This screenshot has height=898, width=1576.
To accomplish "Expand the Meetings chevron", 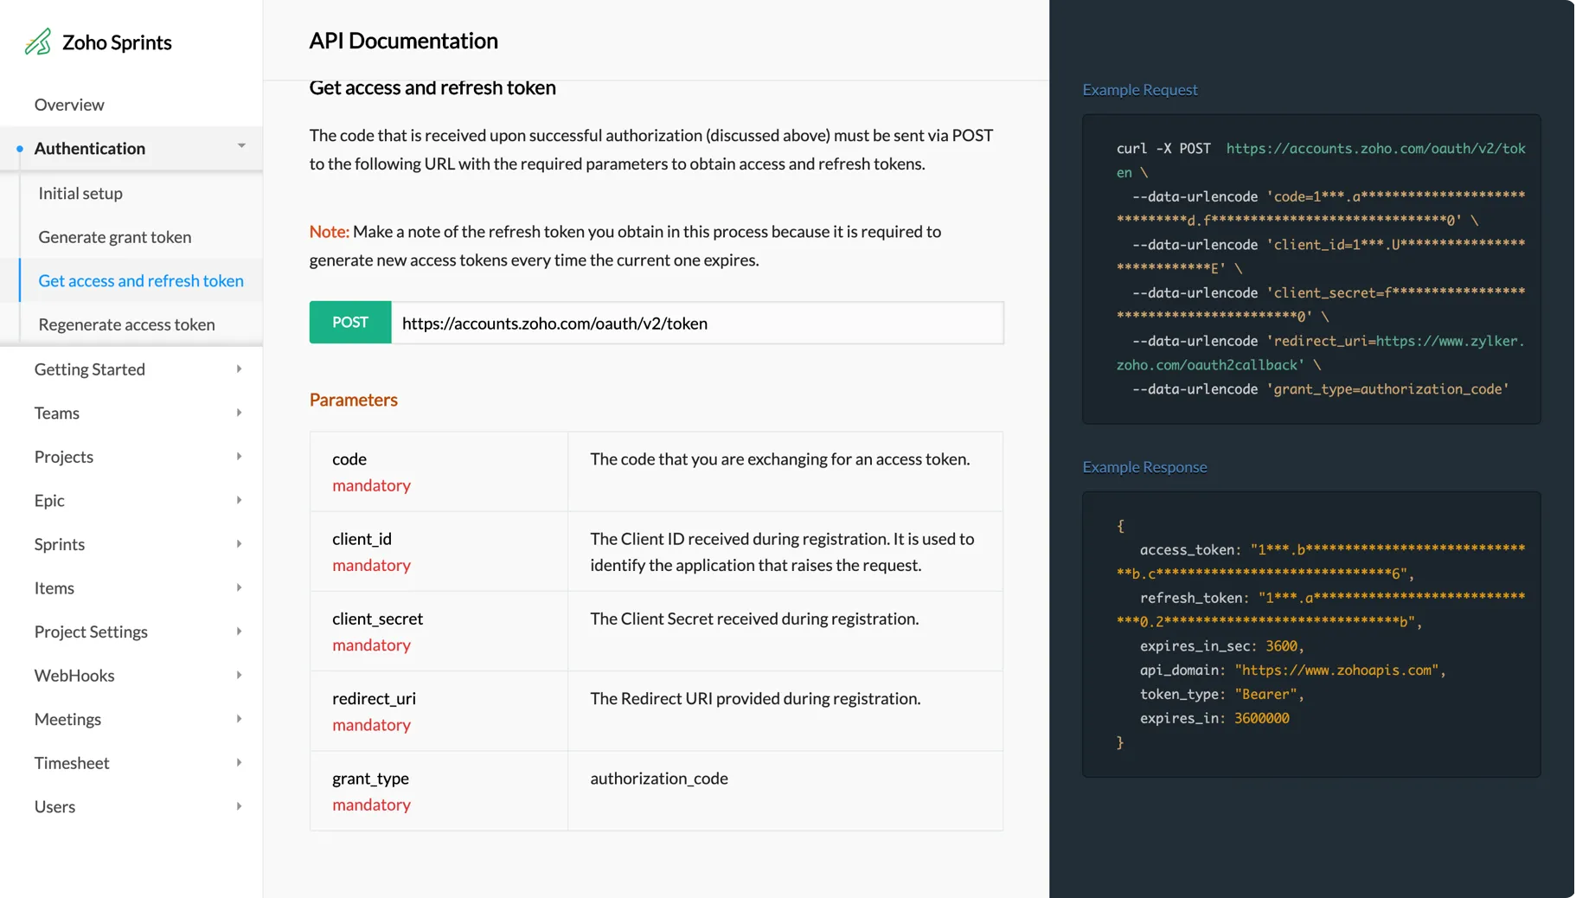I will tap(239, 719).
